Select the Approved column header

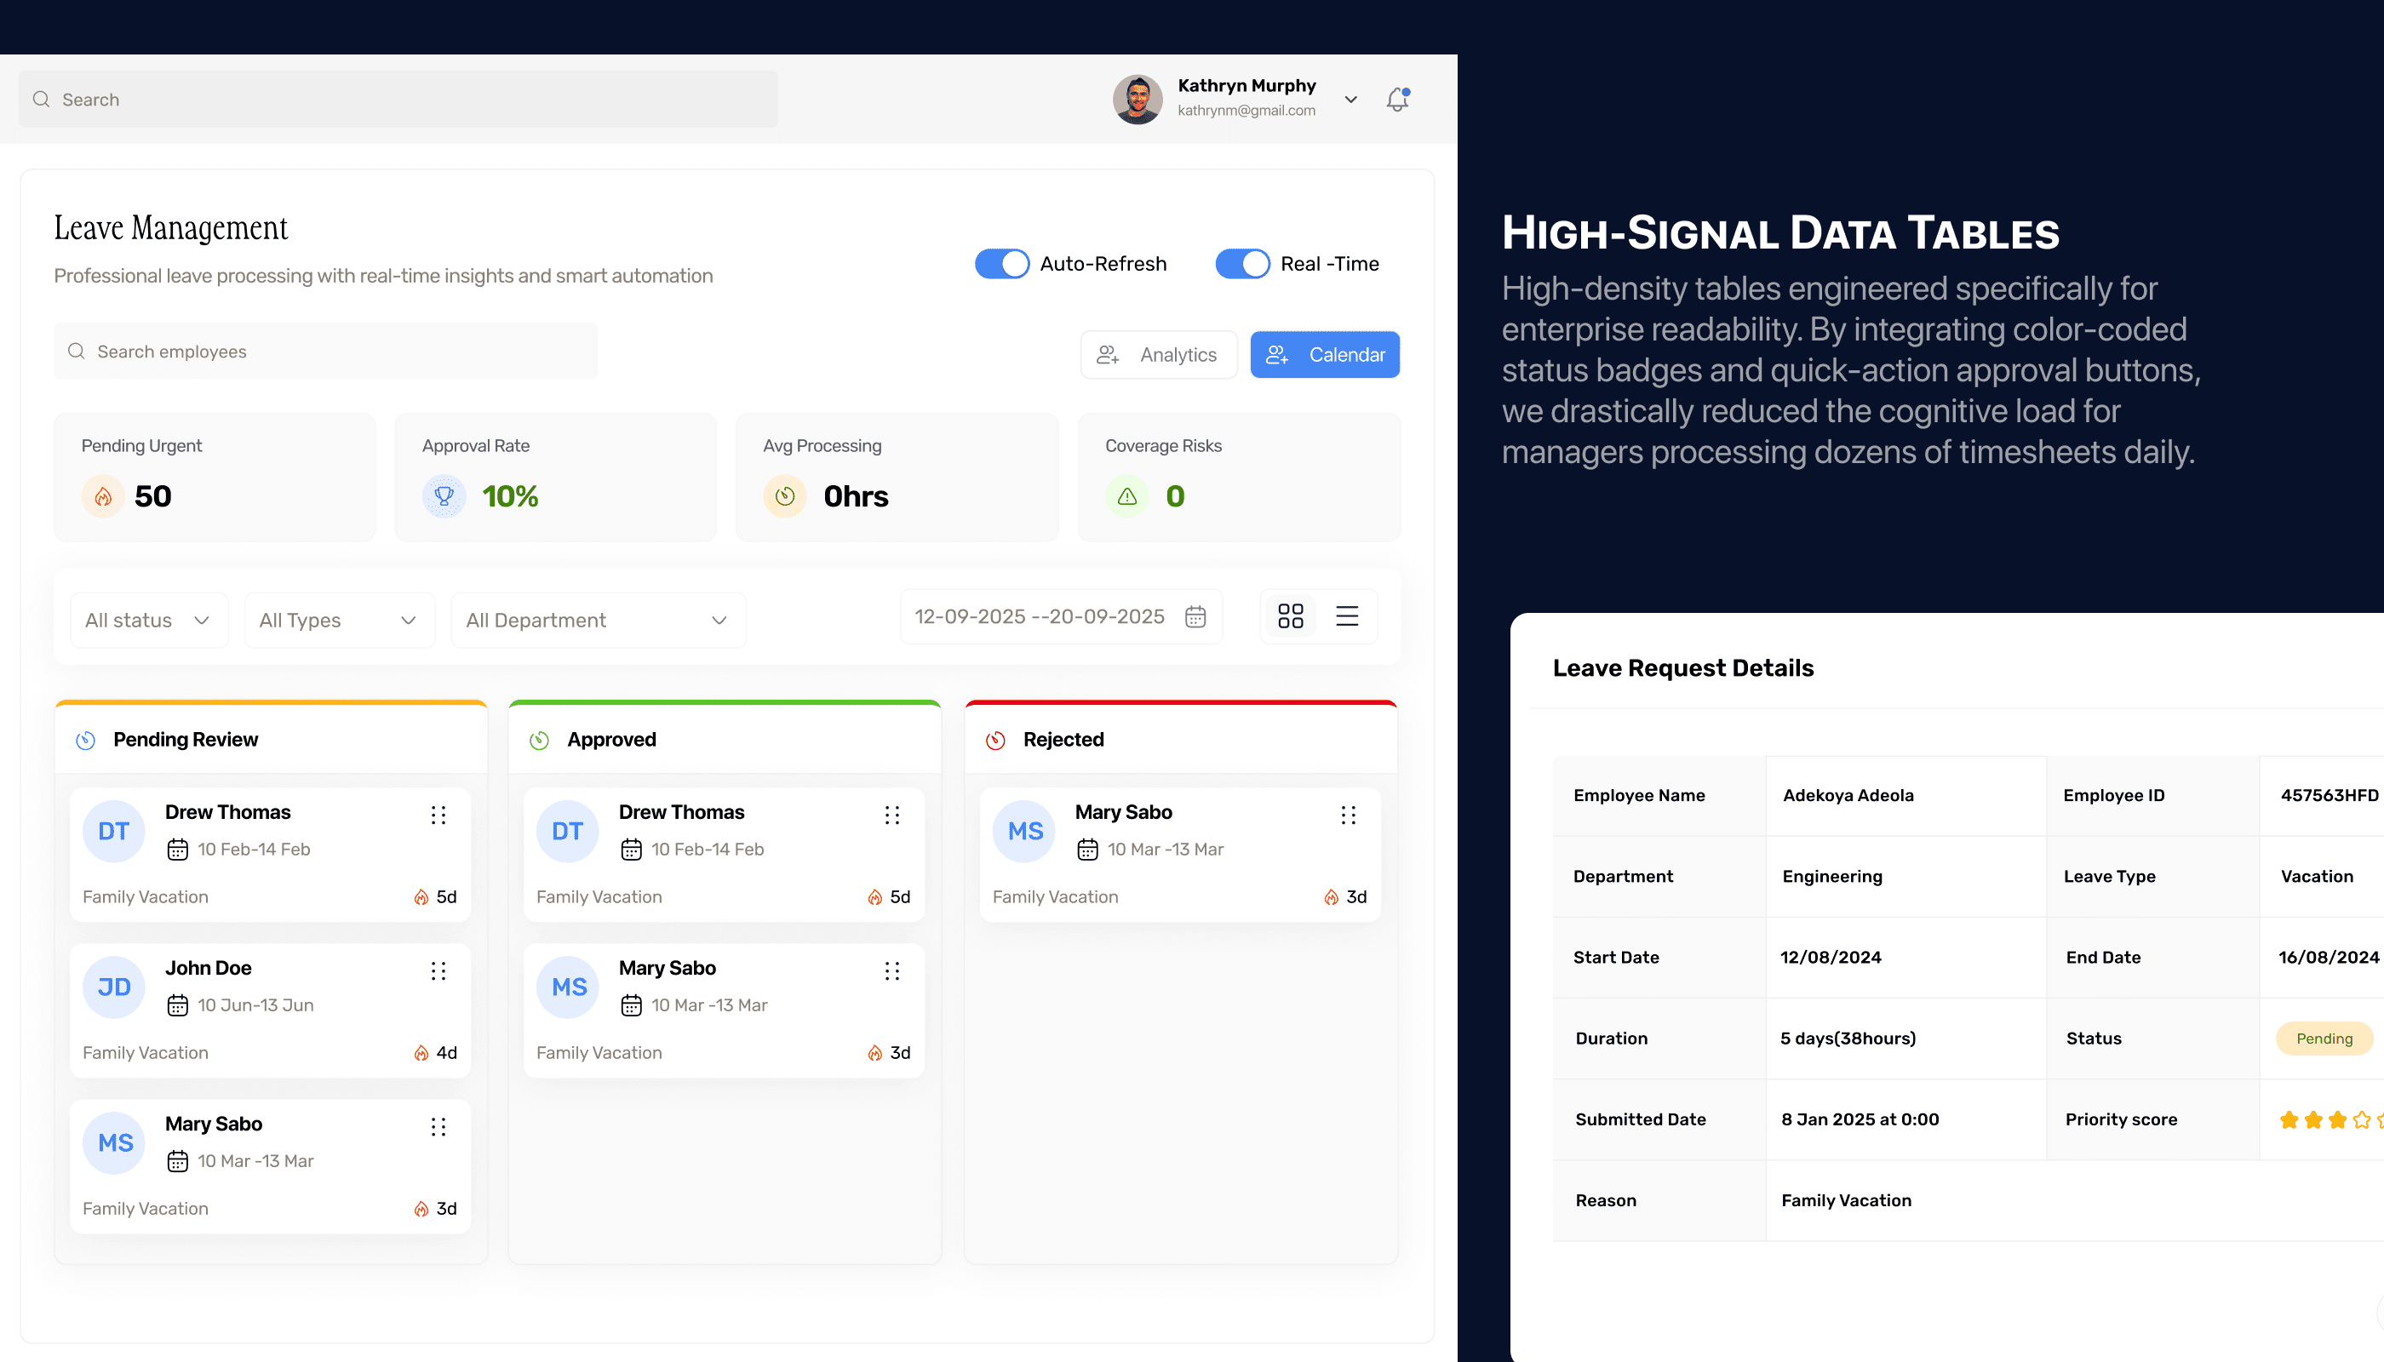[x=611, y=739]
